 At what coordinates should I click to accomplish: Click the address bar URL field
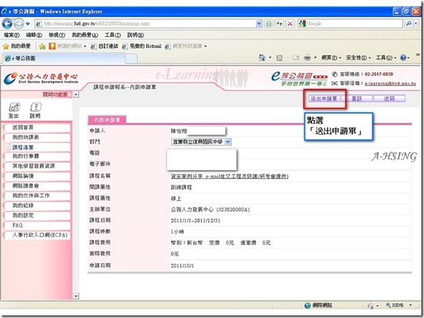pos(146,24)
